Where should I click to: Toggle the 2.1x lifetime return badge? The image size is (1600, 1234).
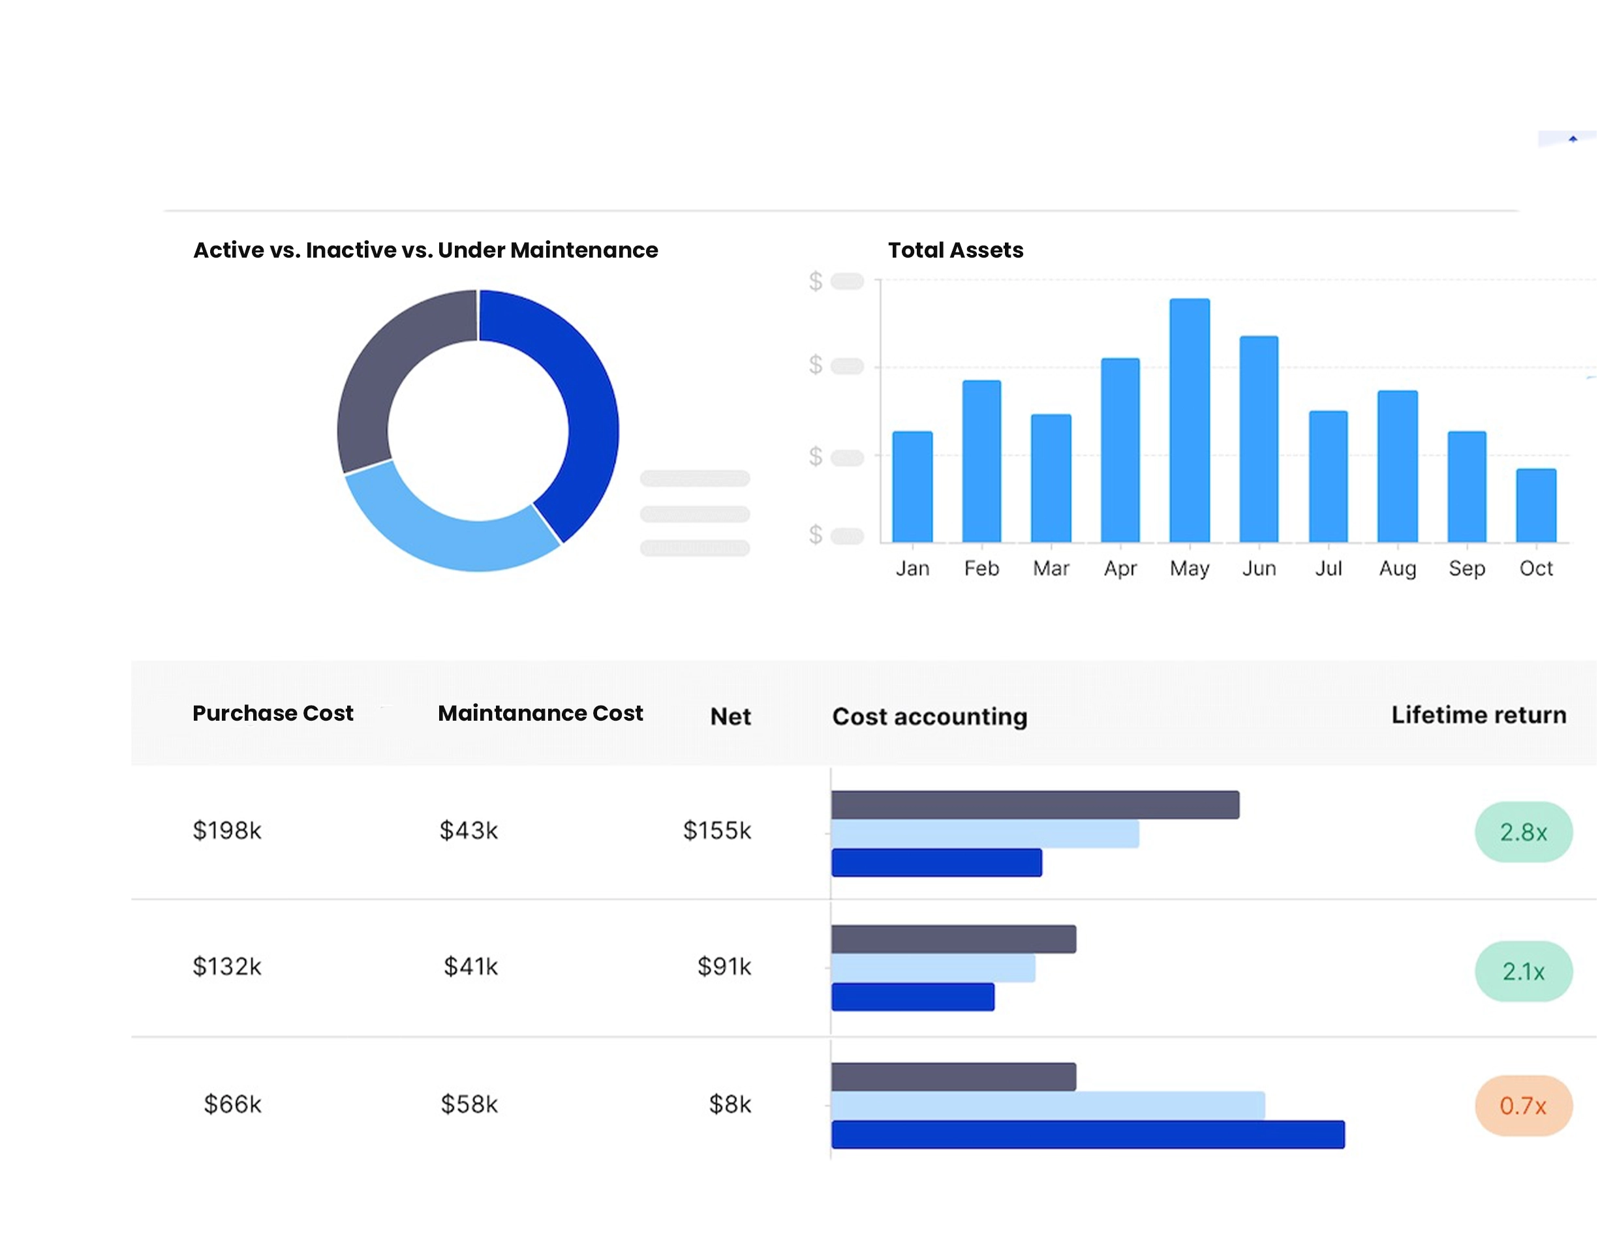1522,972
